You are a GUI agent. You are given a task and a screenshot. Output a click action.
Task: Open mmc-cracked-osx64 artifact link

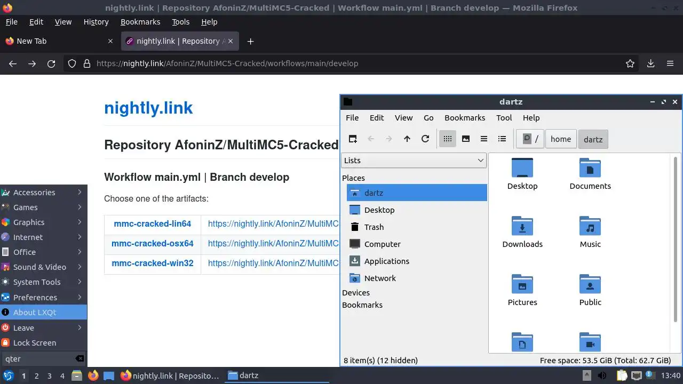coord(152,243)
